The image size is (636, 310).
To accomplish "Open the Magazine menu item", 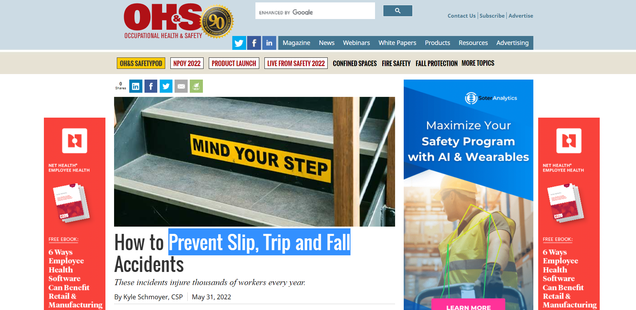I will pyautogui.click(x=296, y=43).
